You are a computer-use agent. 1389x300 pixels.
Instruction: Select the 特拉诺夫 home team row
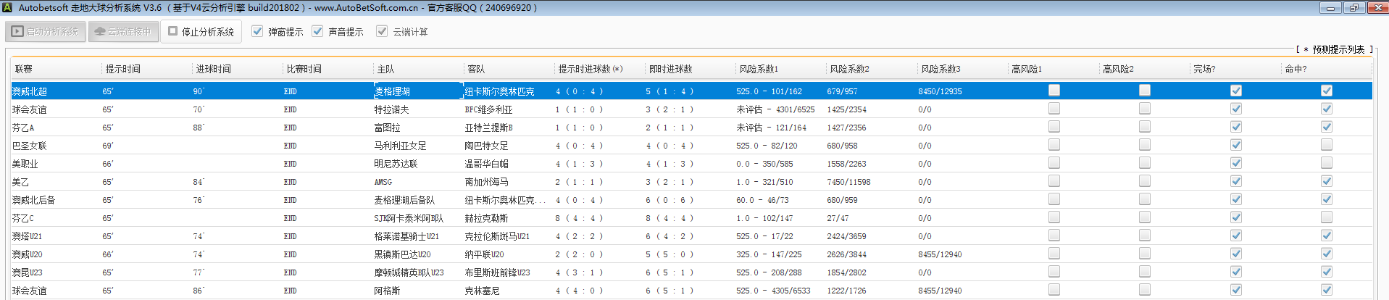[391, 109]
